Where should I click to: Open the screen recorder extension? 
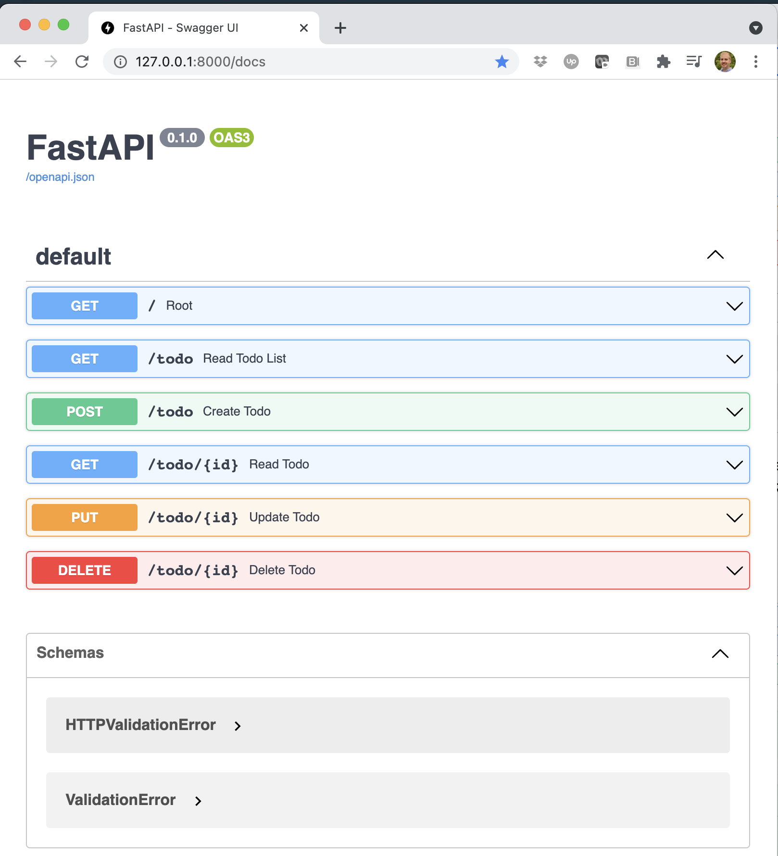602,62
